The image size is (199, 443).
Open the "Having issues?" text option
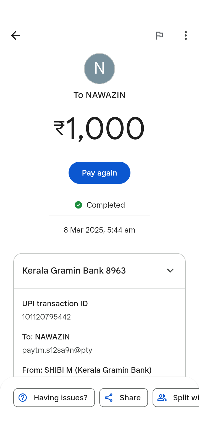61,398
